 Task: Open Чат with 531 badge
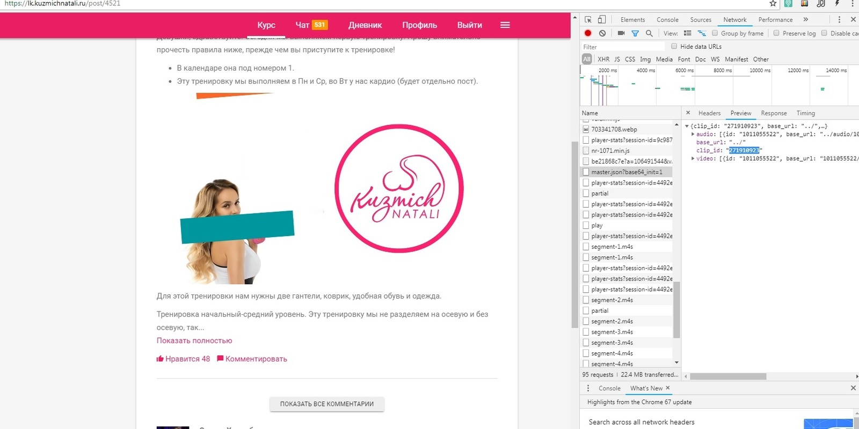(x=311, y=25)
